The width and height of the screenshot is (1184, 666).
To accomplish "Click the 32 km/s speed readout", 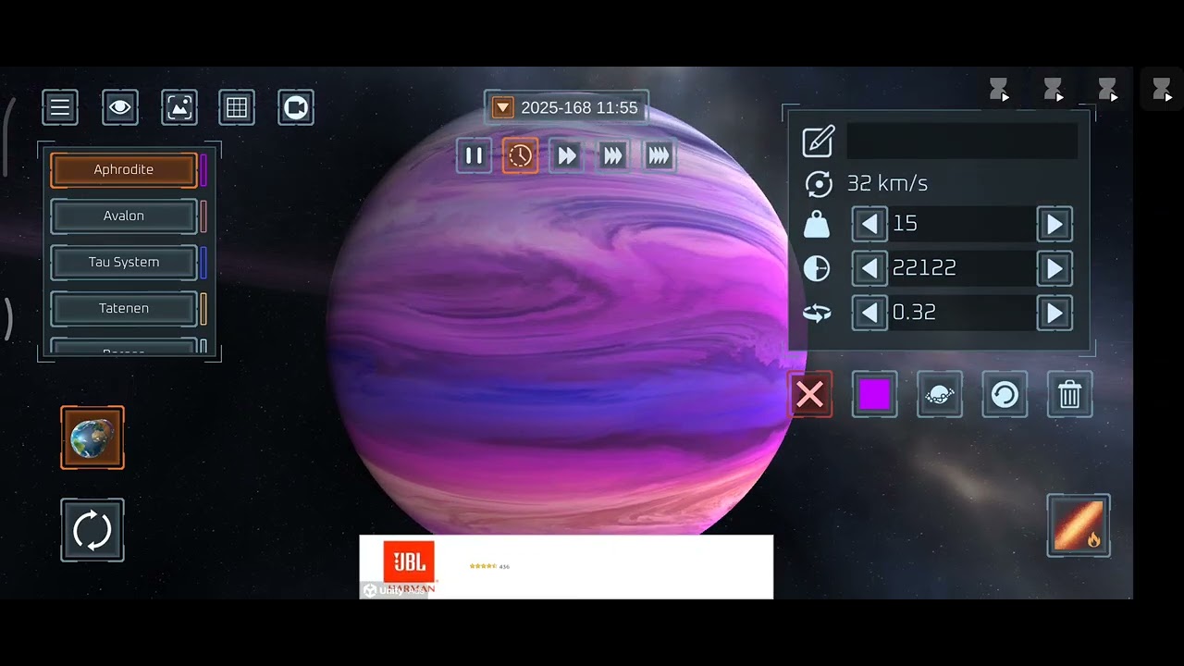I will 887,184.
